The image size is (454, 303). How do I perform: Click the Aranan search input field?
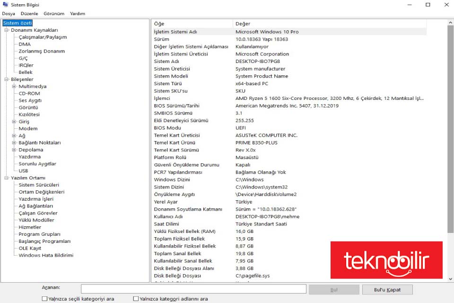pos(193,289)
